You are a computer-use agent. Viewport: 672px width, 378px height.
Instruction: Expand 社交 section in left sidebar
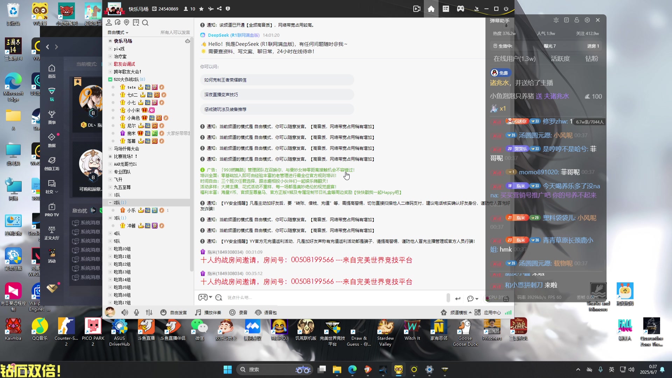(x=52, y=187)
